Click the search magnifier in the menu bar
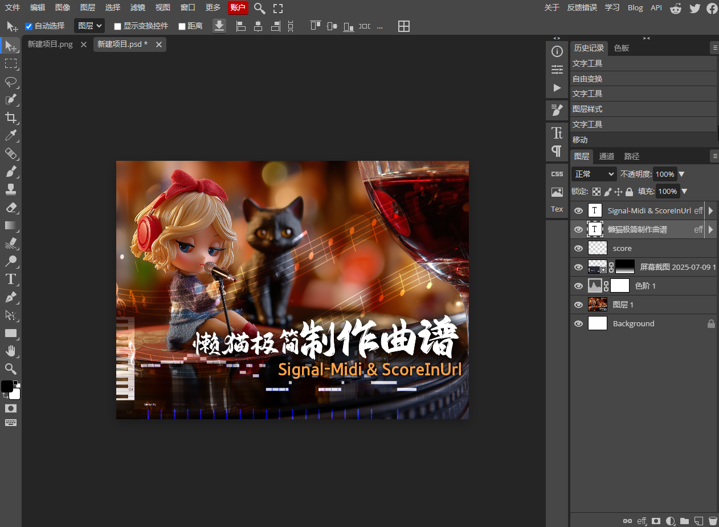The height and width of the screenshot is (527, 719). click(x=260, y=8)
